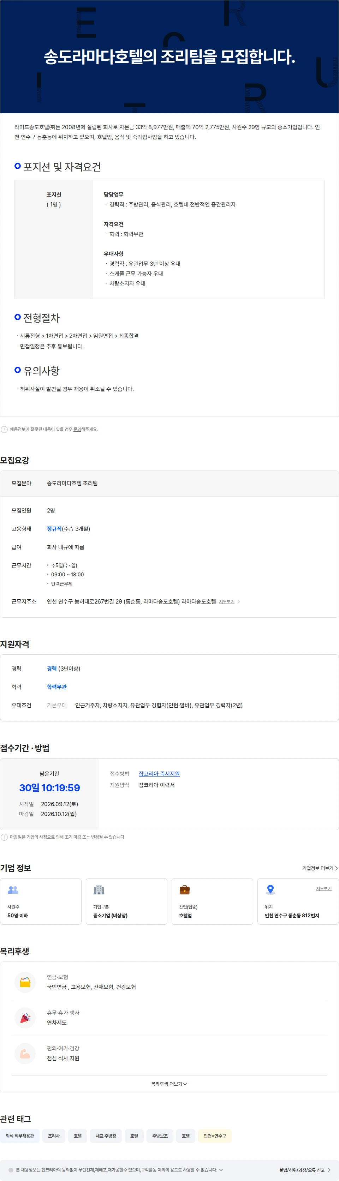339x1181 pixels.
Task: Click the 위치 map pin icon
Action: (270, 890)
